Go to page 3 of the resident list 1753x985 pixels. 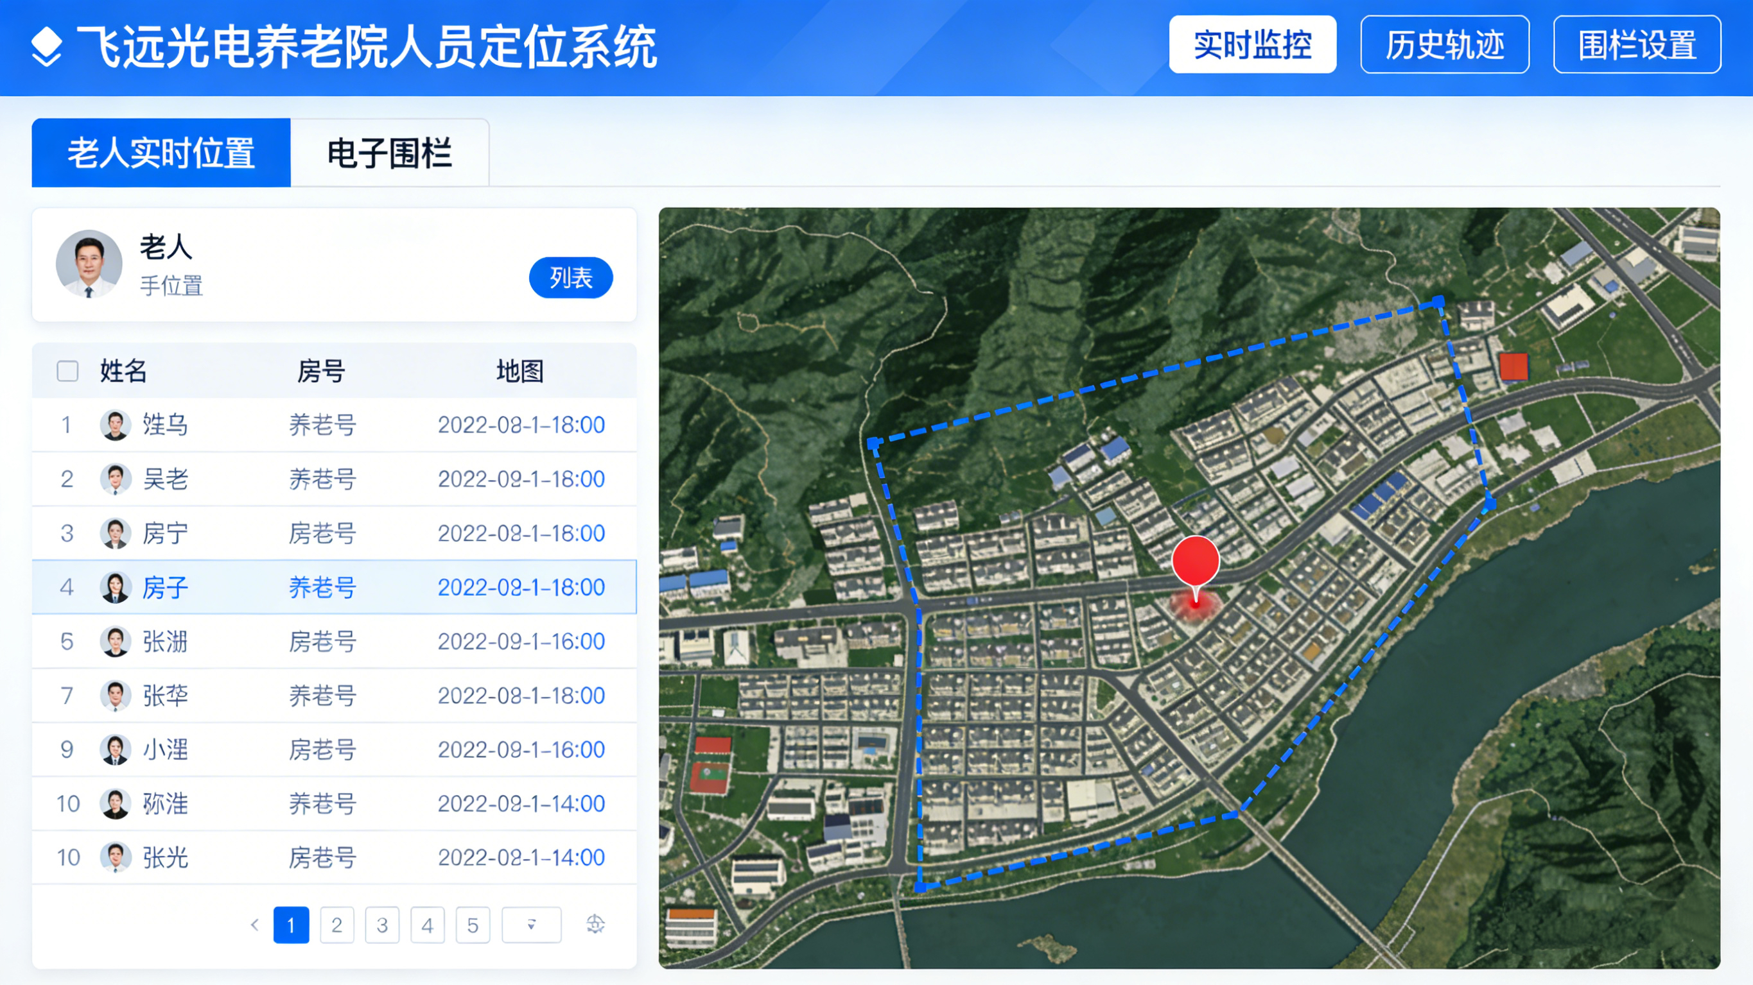coord(383,925)
